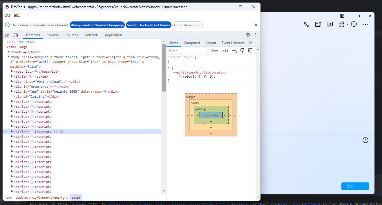This screenshot has height=205, width=382.
Task: Select the script breadcrumb item
Action: click(76, 197)
